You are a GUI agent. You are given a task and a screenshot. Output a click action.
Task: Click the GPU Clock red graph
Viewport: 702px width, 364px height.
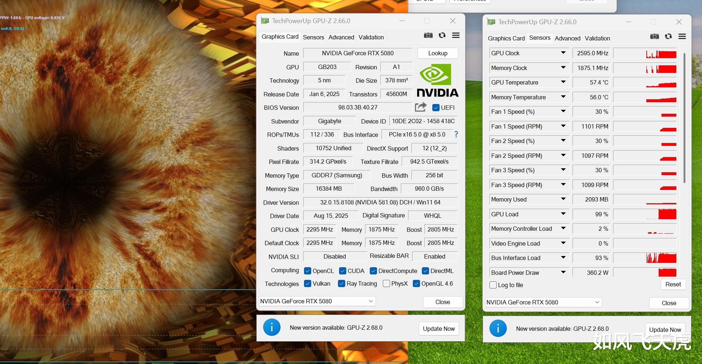(645, 53)
